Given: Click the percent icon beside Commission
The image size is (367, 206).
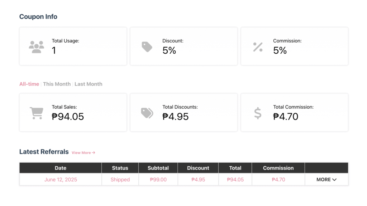Looking at the screenshot, I should click(x=258, y=47).
